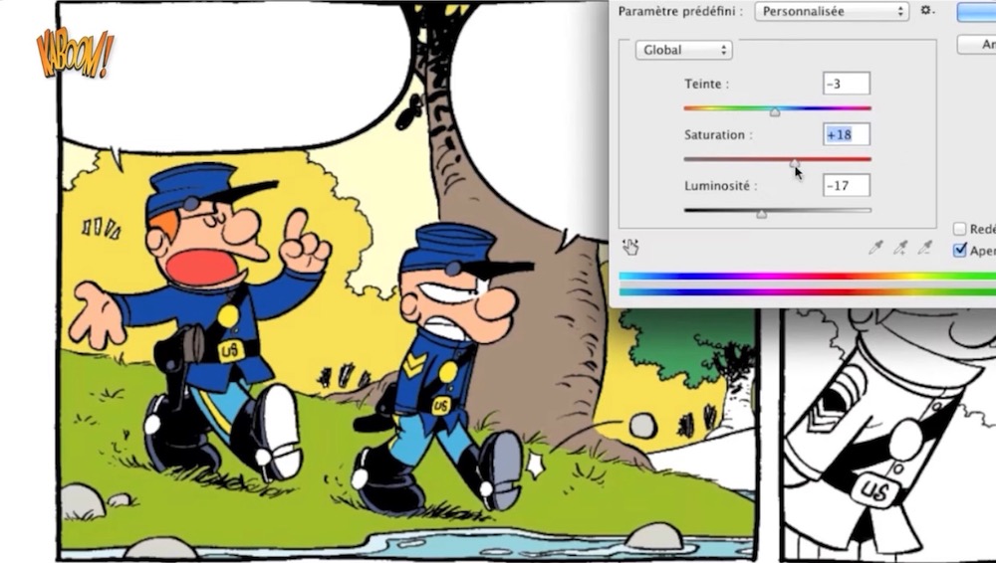Click the upper rainbow color bar

click(807, 277)
